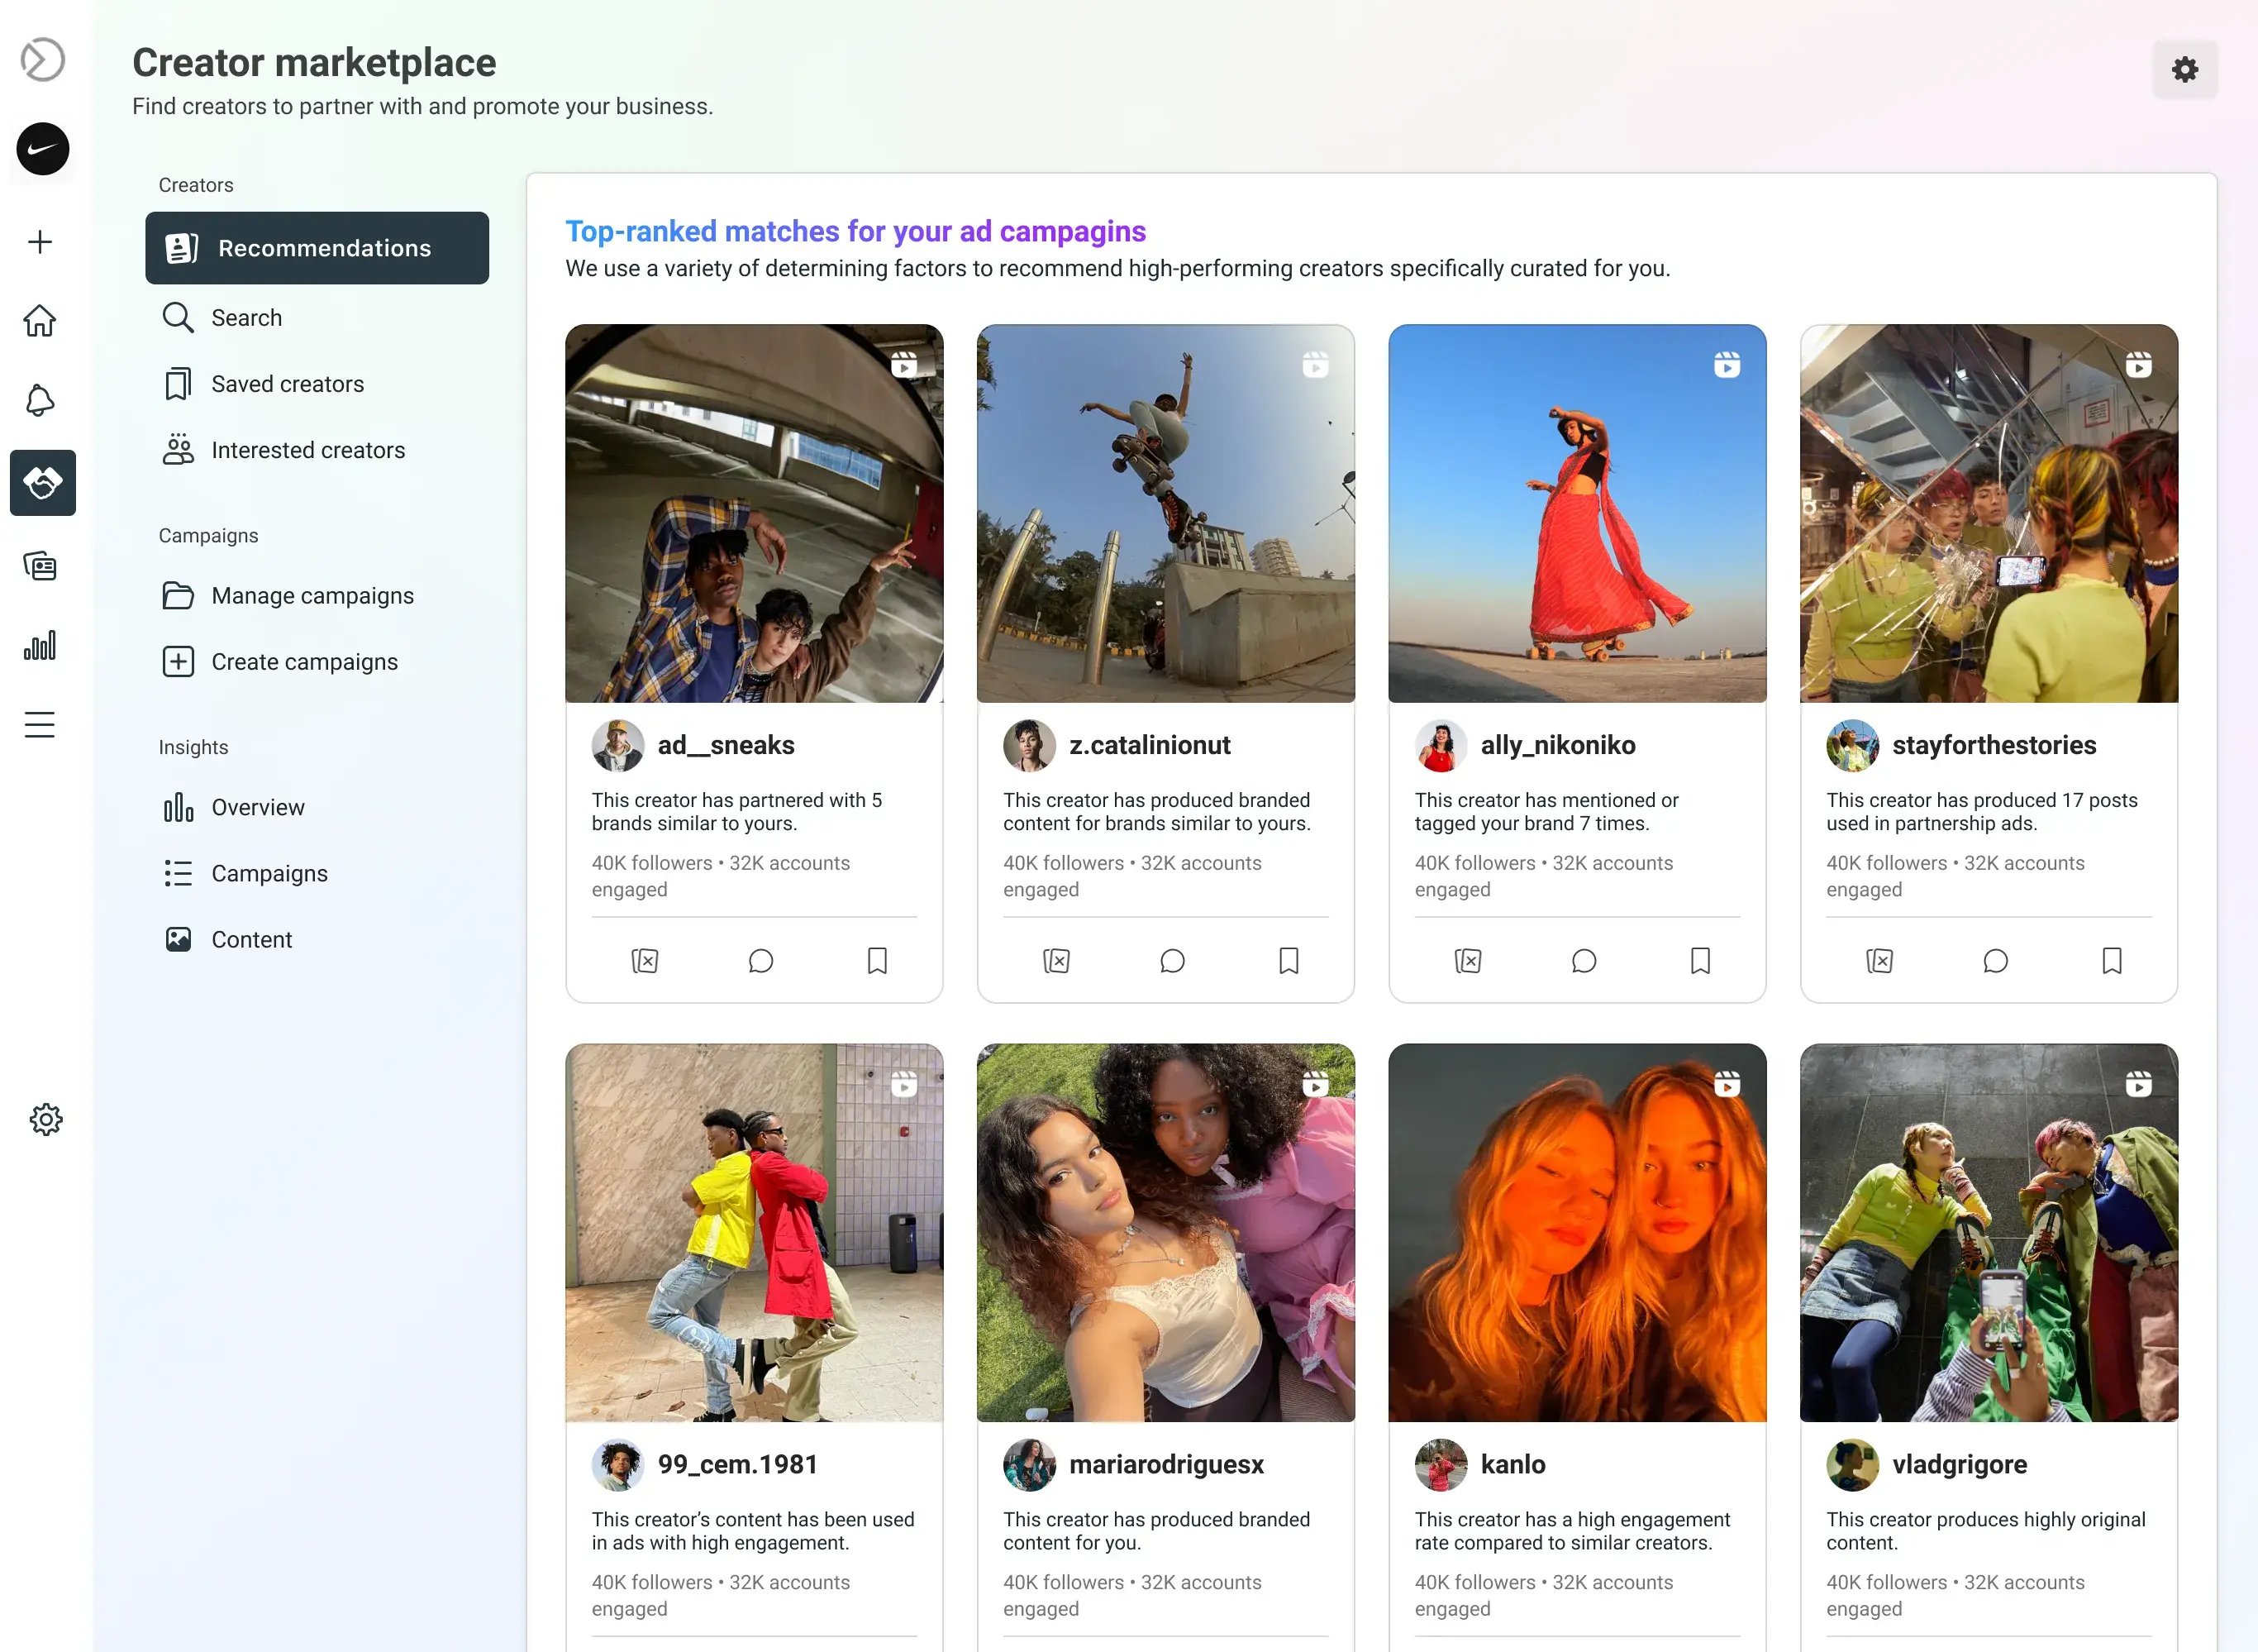Click the Content insights icon

pos(179,938)
